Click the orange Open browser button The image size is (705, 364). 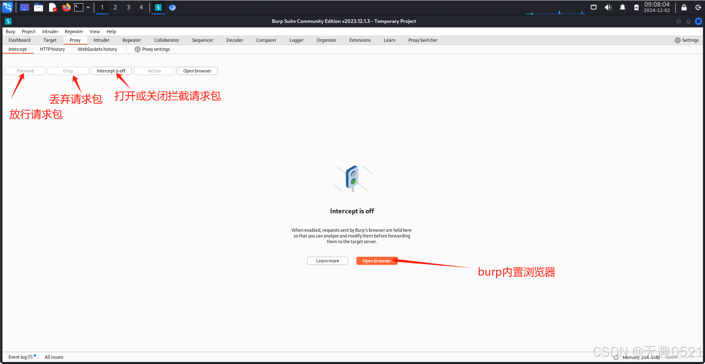point(377,261)
